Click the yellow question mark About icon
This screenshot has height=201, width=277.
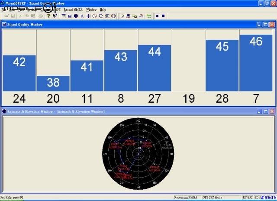(48, 16)
